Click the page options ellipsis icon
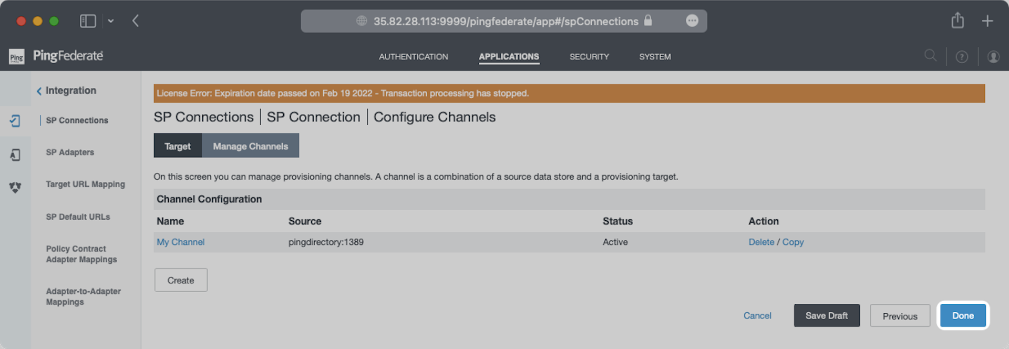 [692, 20]
